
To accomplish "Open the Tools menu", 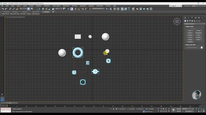I will (x=13, y=6).
